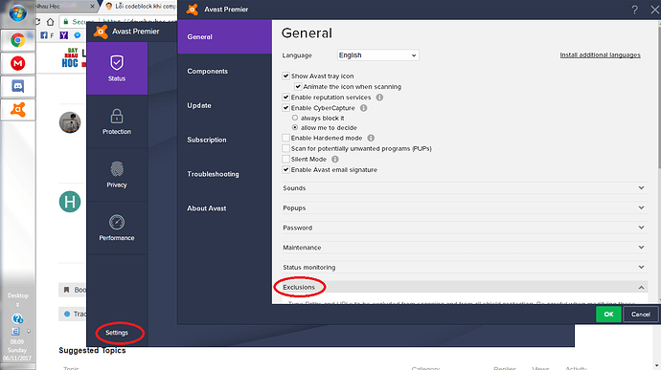Screen dimensions: 661x370
Task: Show info for Enable Hardened mode
Action: coord(371,138)
